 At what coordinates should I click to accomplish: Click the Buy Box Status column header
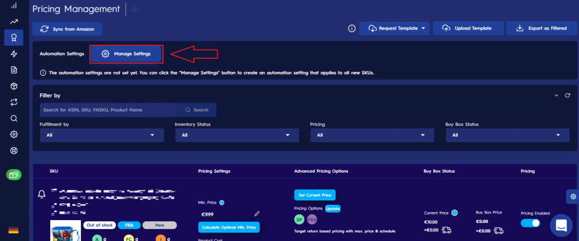[x=439, y=171]
